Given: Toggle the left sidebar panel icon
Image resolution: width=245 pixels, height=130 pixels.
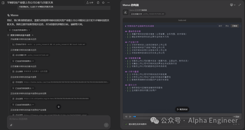Looking at the screenshot, I should pyautogui.click(x=3, y=2).
